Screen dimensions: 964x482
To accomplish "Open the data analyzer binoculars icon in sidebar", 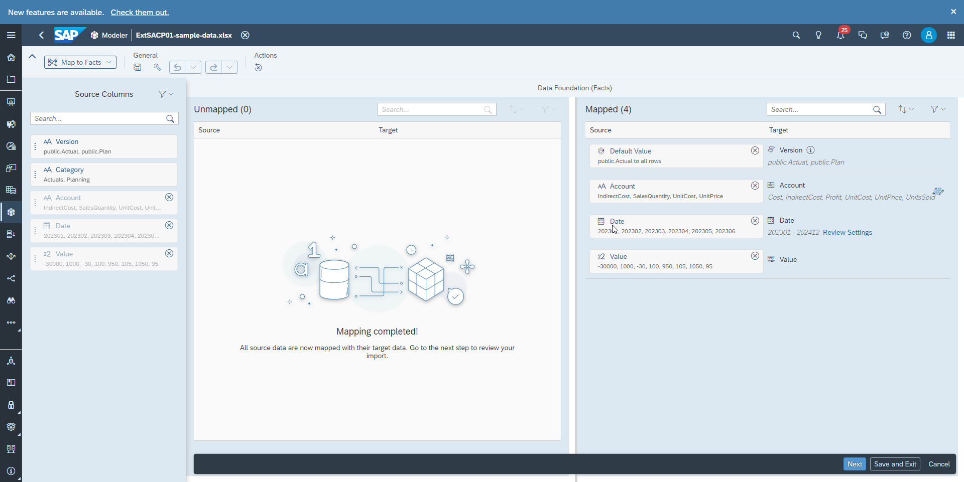I will (x=11, y=300).
